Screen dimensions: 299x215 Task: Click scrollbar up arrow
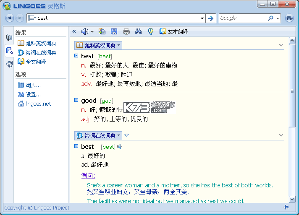pos(292,40)
